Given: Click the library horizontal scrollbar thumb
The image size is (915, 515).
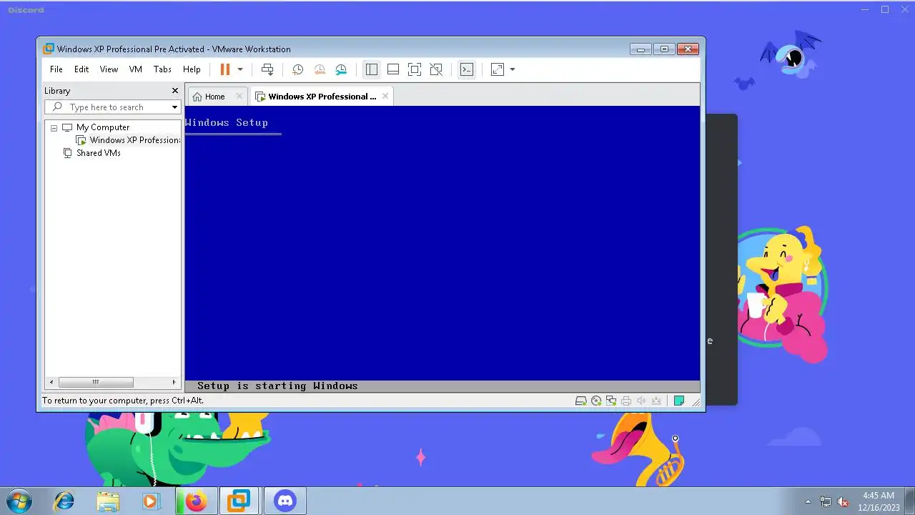Looking at the screenshot, I should 96,382.
